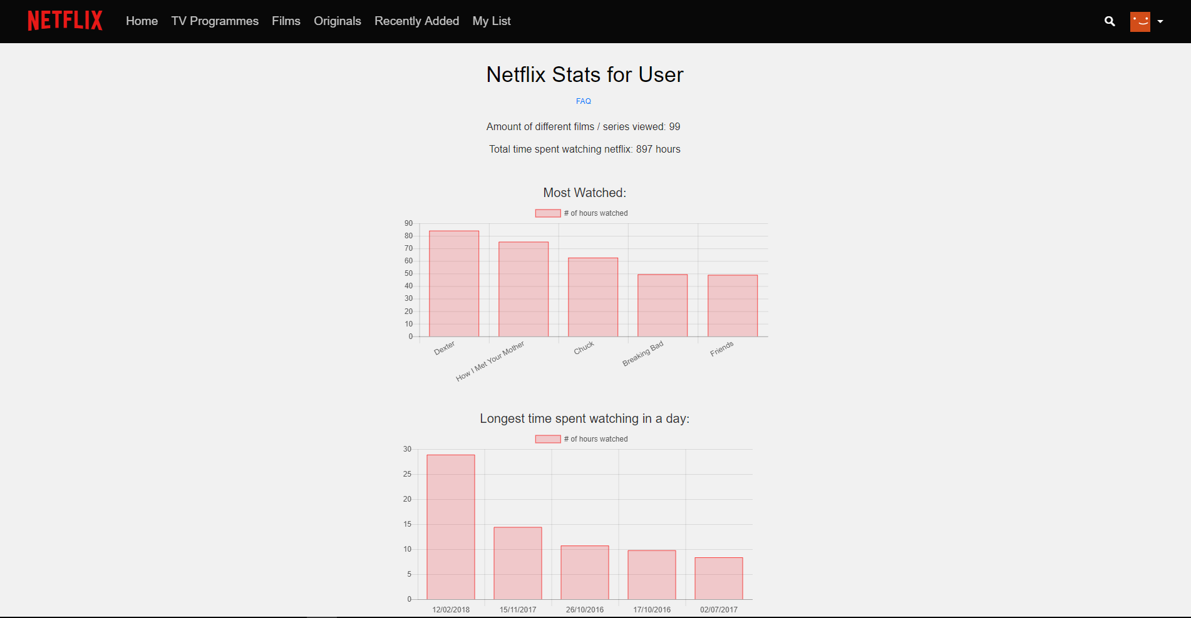The height and width of the screenshot is (618, 1191).
Task: Click the Breaking Bad axis label
Action: click(643, 354)
